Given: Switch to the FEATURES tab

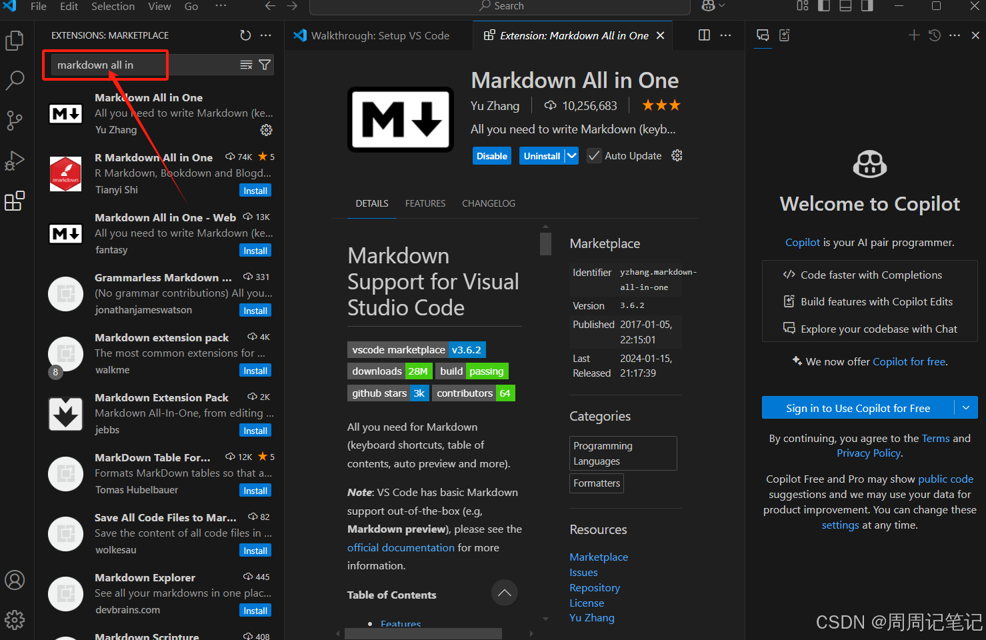Looking at the screenshot, I should 425,203.
